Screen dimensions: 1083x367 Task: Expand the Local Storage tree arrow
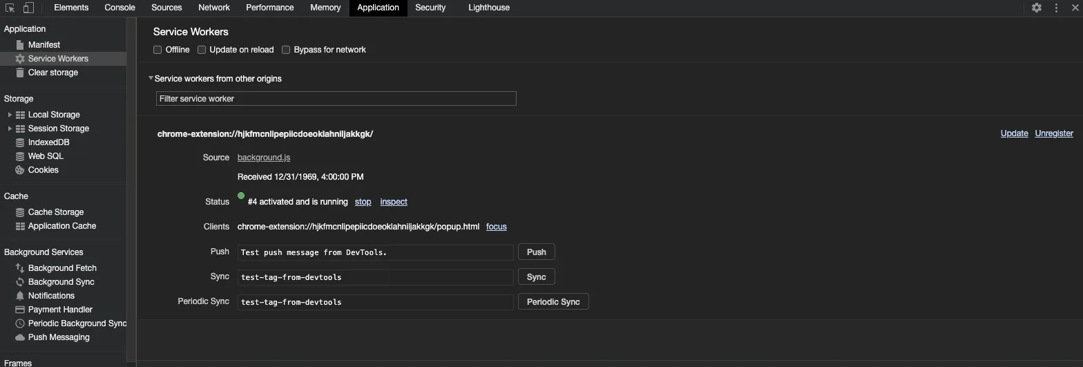coord(10,115)
